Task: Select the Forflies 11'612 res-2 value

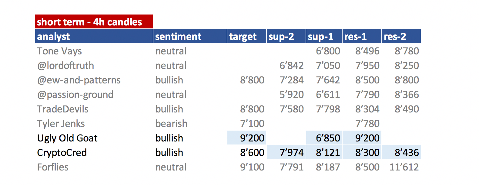Action: [x=404, y=167]
